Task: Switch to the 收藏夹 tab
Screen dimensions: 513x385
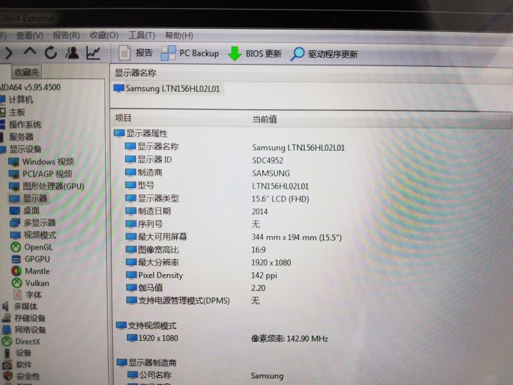Action: (x=27, y=72)
